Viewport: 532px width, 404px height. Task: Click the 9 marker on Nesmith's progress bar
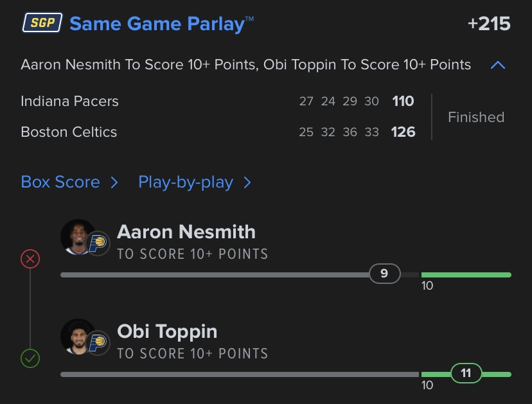click(x=384, y=274)
